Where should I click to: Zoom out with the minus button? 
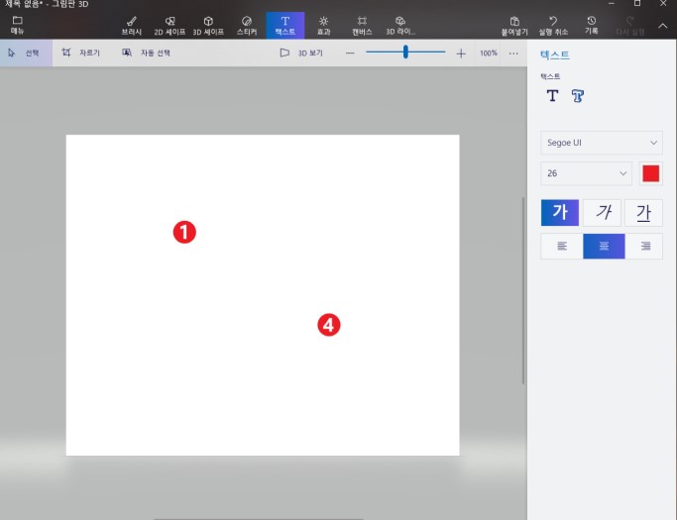click(x=350, y=53)
